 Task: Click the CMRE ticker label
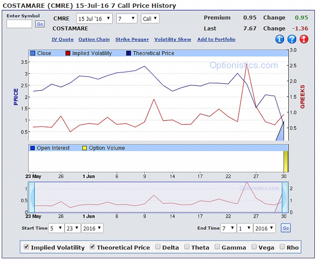tap(62, 19)
